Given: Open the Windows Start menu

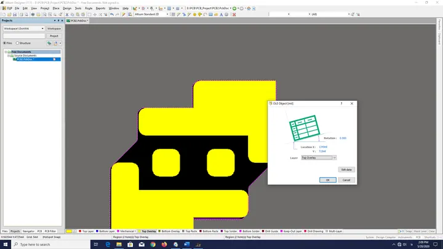Looking at the screenshot, I should pos(6,244).
